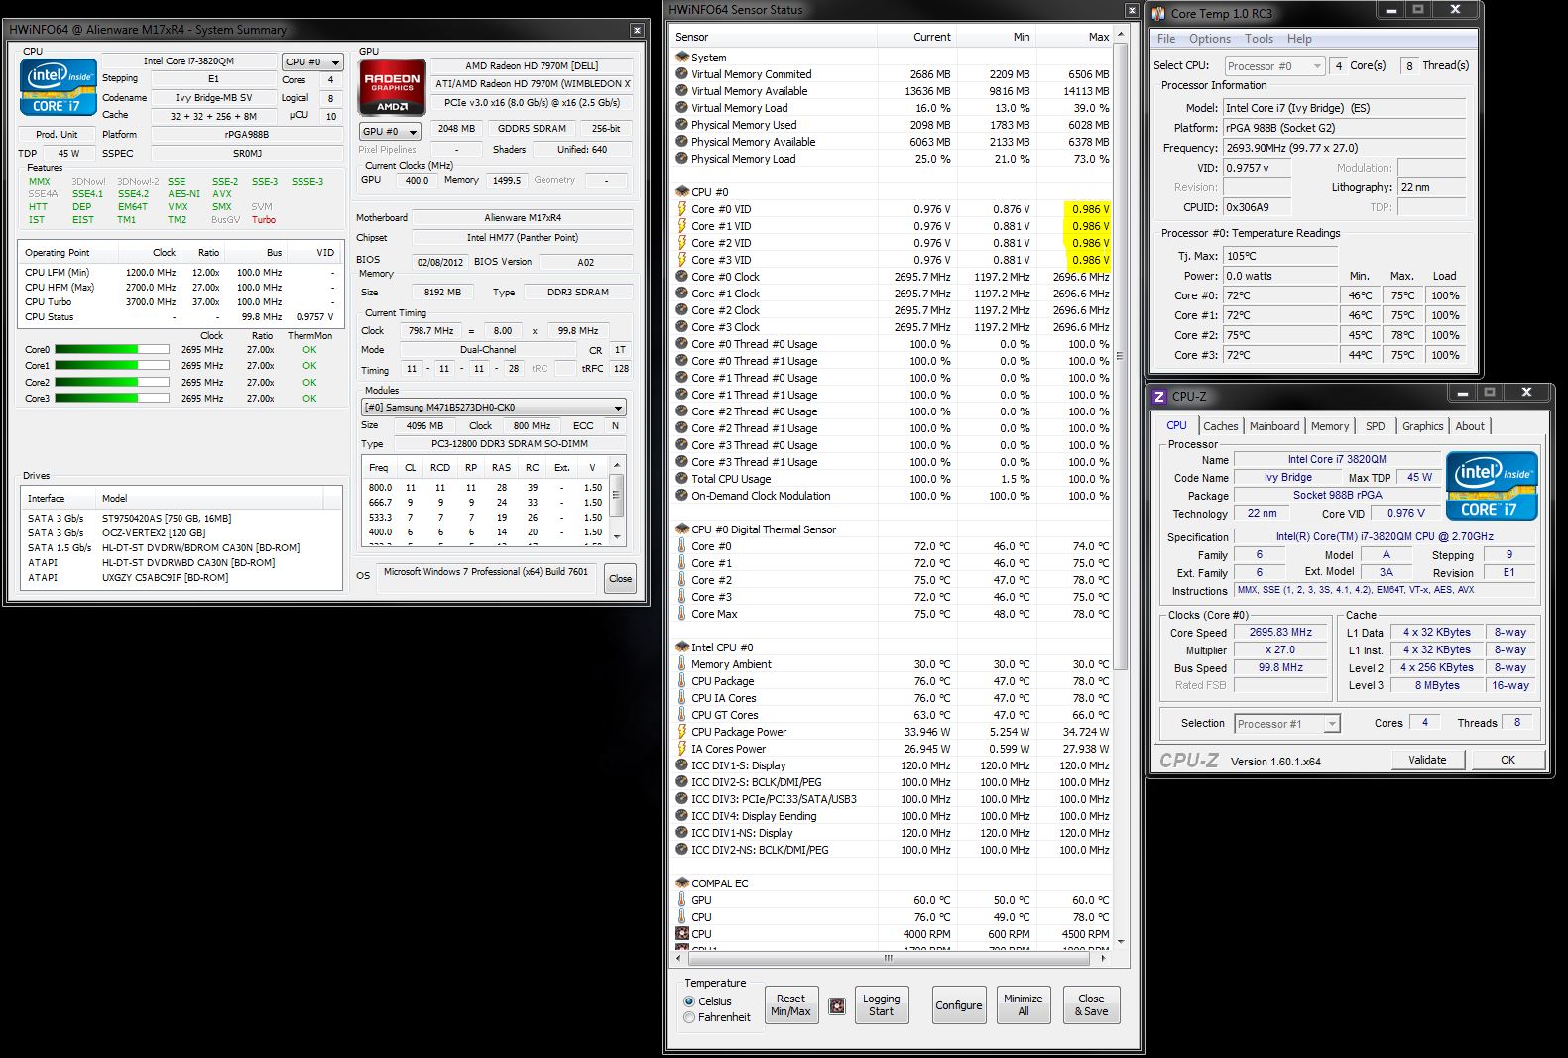
Task: Select Fahrenheit temperature unit
Action: tap(689, 1017)
